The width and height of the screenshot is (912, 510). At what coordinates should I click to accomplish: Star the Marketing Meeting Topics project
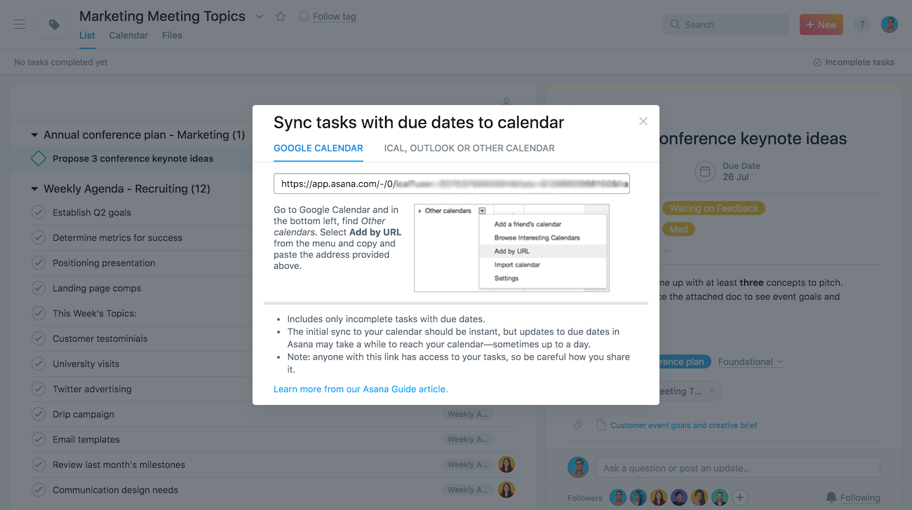tap(280, 15)
